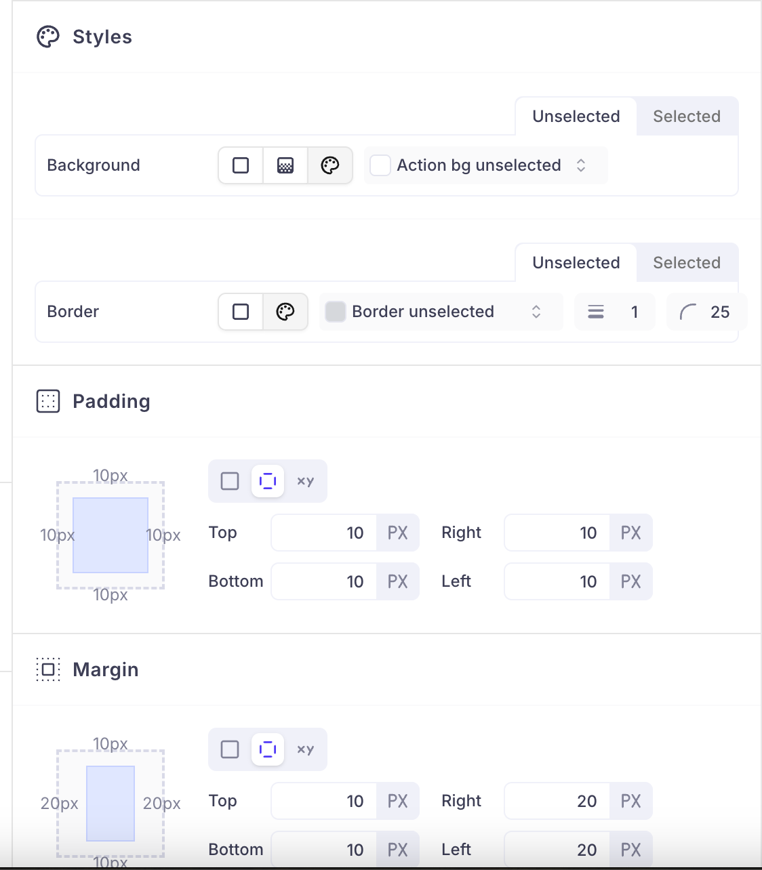
Task: Enable individual sides mode for Padding
Action: pyautogui.click(x=268, y=481)
